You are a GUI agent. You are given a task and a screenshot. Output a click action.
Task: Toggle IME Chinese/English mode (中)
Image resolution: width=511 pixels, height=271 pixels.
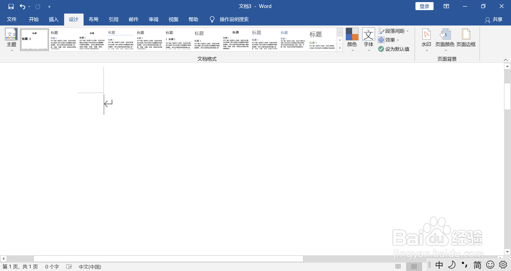point(439,265)
